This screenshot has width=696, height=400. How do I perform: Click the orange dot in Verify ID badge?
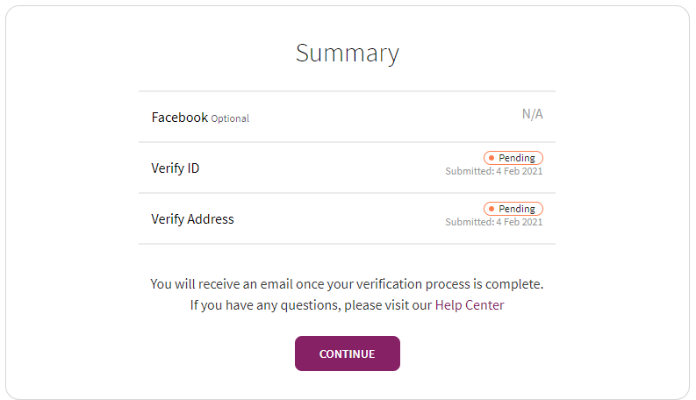[x=492, y=158]
